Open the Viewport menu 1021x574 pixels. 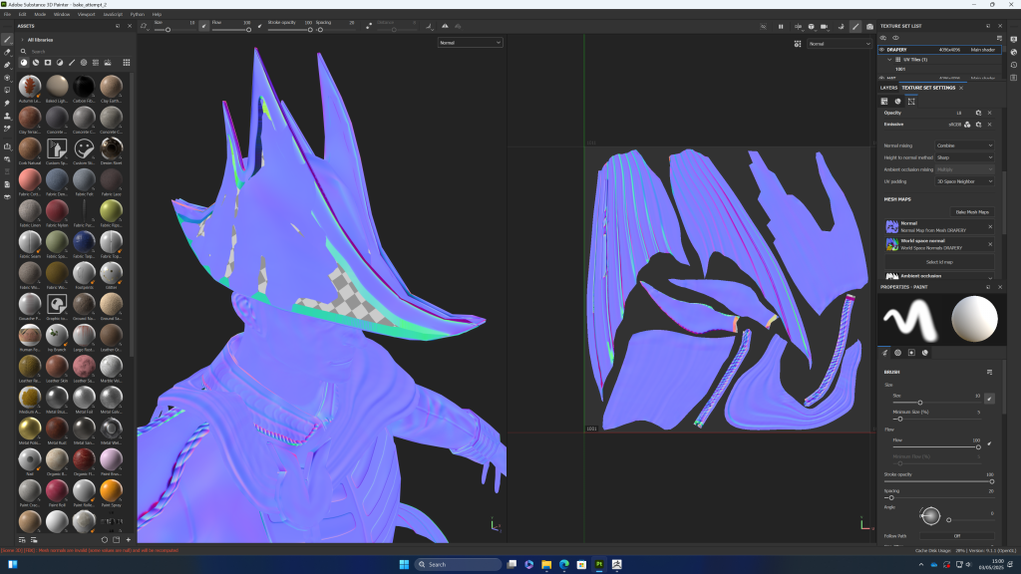point(86,15)
